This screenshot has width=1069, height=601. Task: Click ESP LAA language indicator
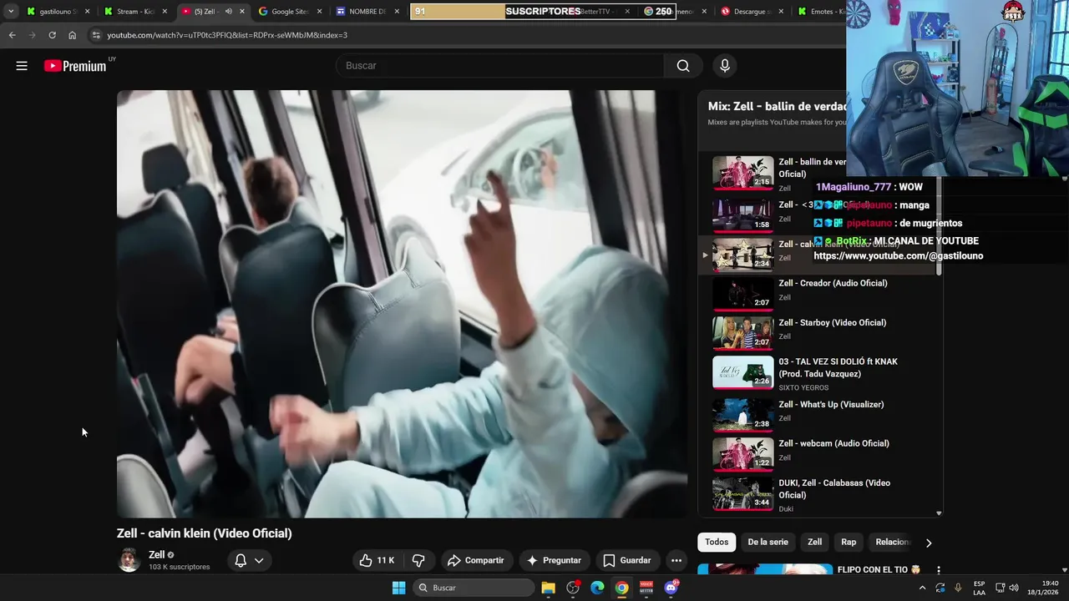pos(979,588)
